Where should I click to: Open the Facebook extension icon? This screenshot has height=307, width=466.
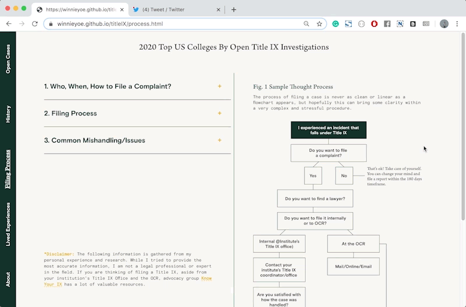click(387, 24)
